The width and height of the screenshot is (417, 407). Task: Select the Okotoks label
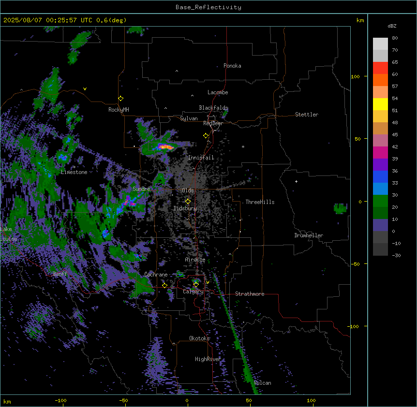tap(199, 338)
